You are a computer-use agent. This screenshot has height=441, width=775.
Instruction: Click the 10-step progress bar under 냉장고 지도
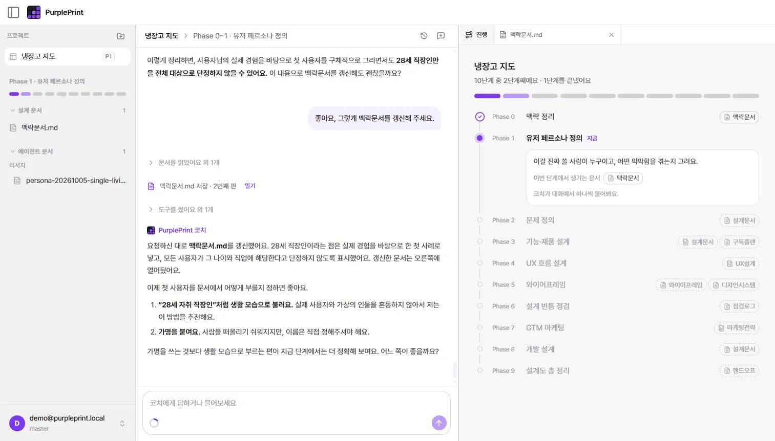[617, 96]
